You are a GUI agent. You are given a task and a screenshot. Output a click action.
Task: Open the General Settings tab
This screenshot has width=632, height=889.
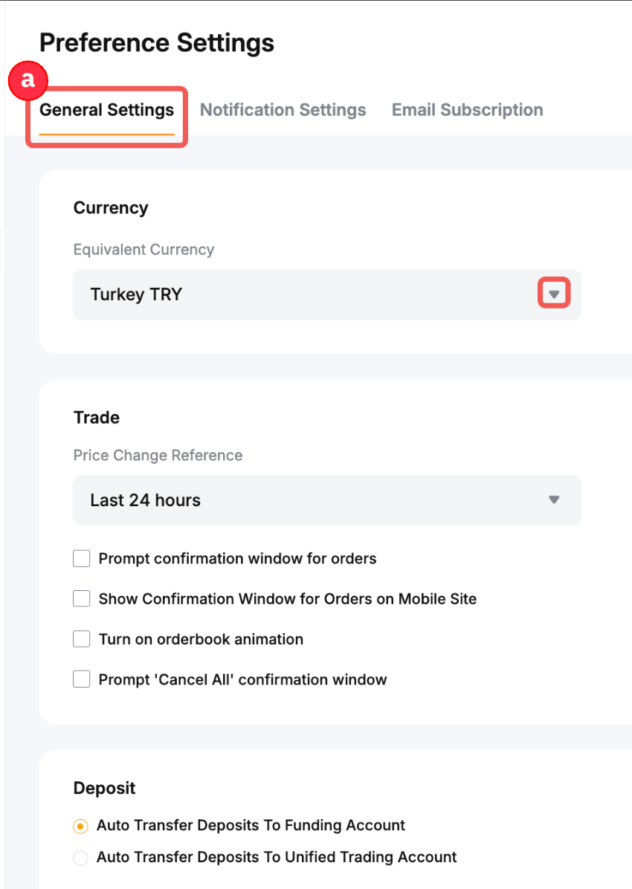coord(106,111)
